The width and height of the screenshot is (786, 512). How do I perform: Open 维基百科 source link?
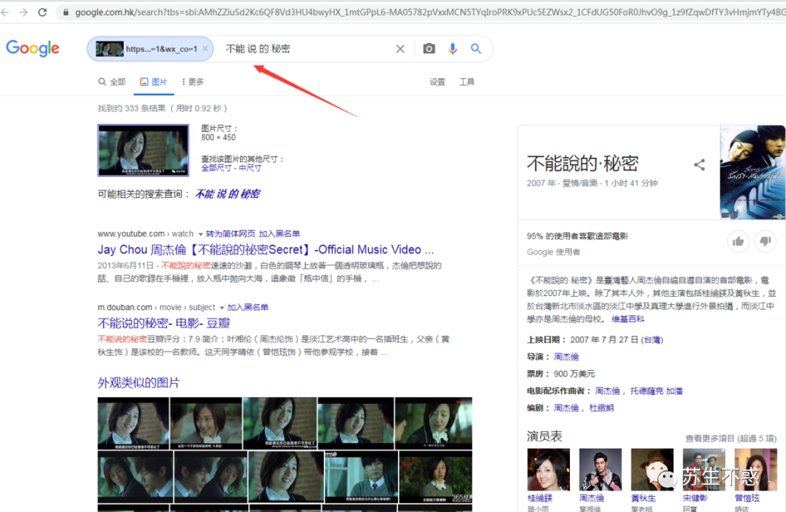coord(627,319)
